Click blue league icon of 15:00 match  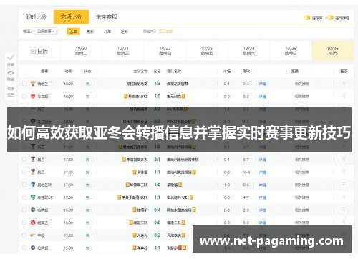tap(33, 248)
